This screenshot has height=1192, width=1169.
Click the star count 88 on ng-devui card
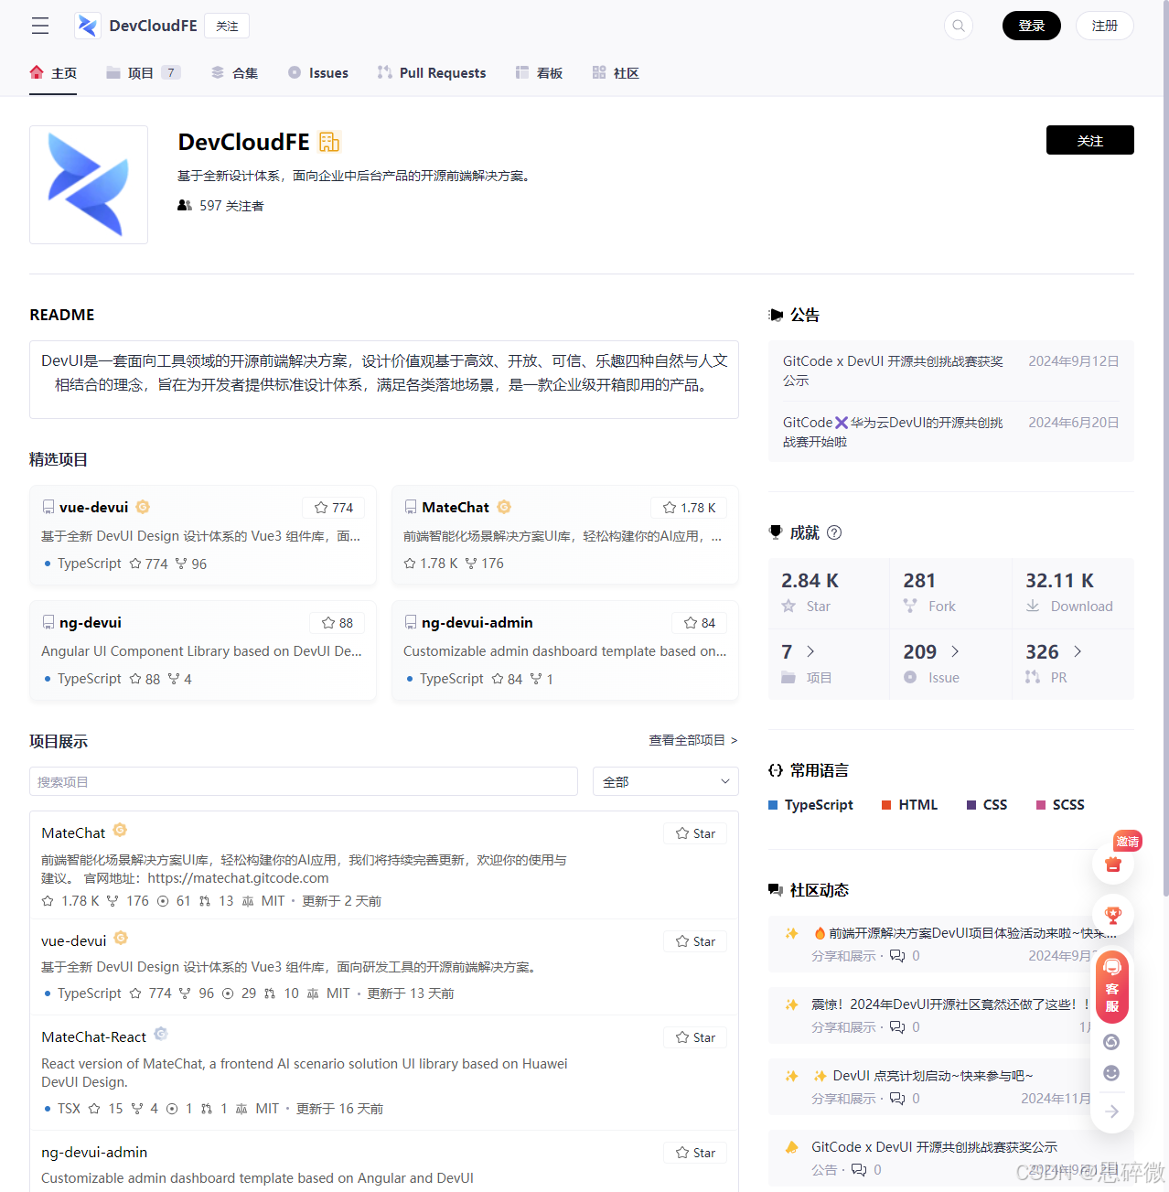click(338, 623)
